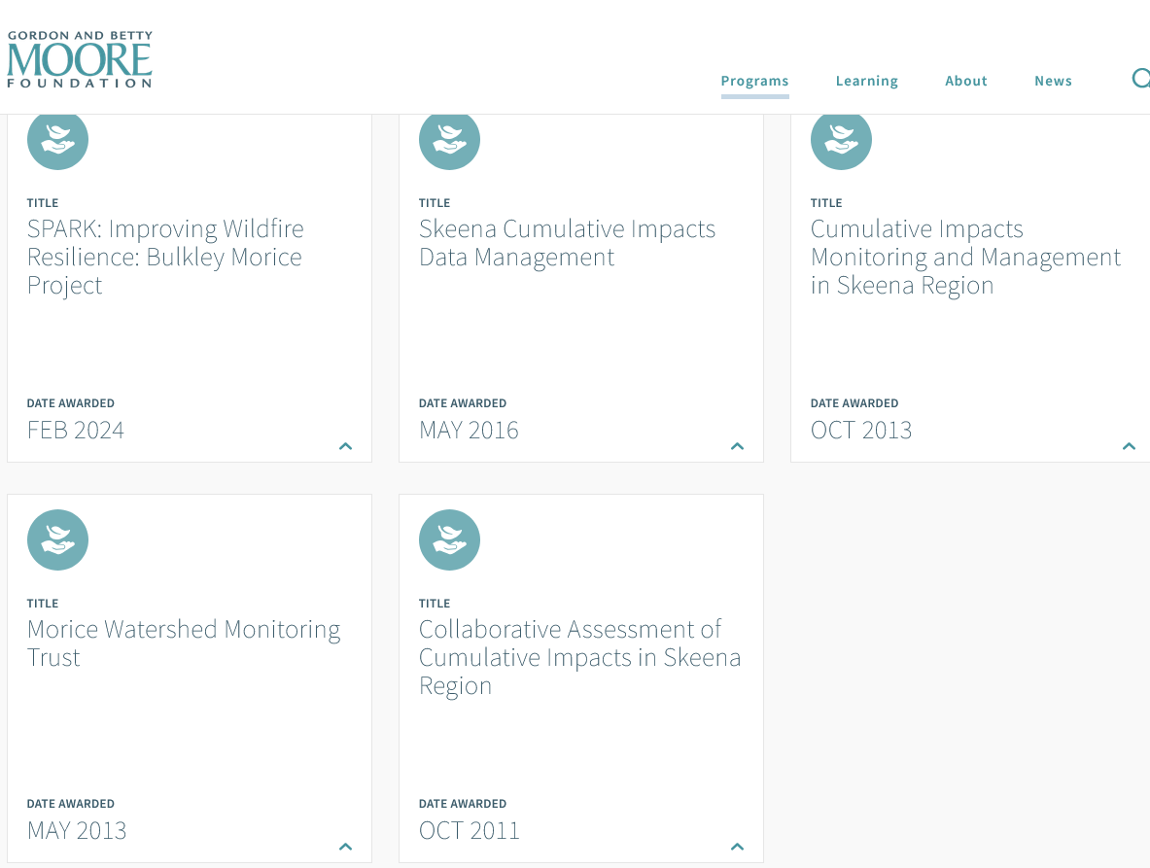Open Morice Watershed Monitoring Trust title
The height and width of the screenshot is (868, 1150).
click(x=183, y=642)
